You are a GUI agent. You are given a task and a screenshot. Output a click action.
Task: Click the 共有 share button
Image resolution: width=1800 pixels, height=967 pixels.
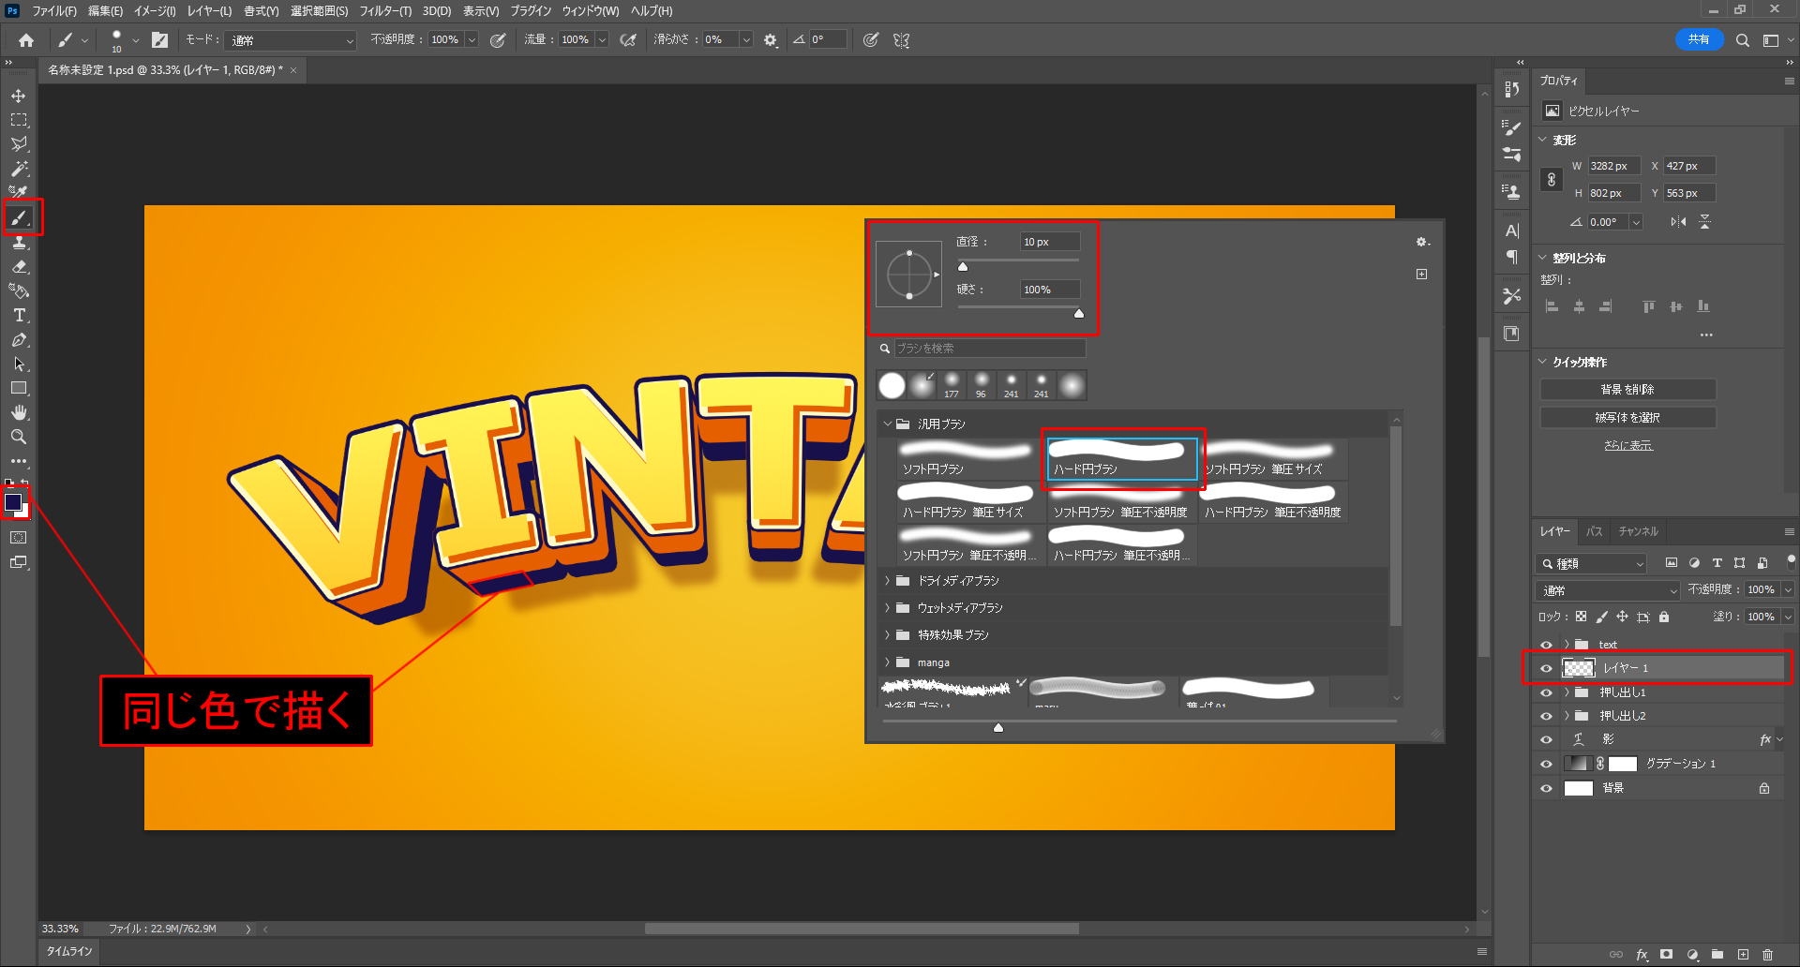point(1698,39)
